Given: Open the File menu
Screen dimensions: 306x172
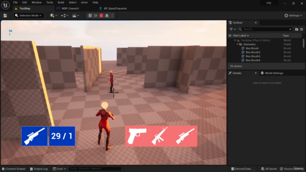Looking at the screenshot, I should click(x=15, y=2).
